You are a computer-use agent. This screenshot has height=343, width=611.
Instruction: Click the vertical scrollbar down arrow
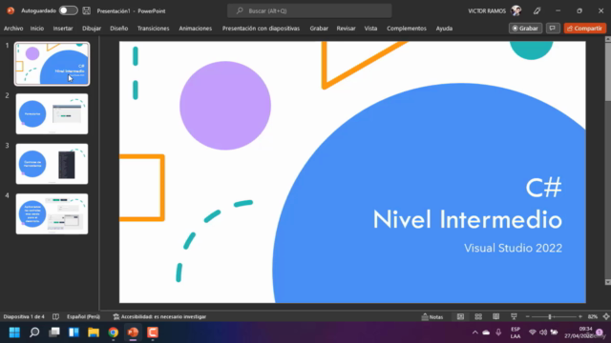click(607, 282)
